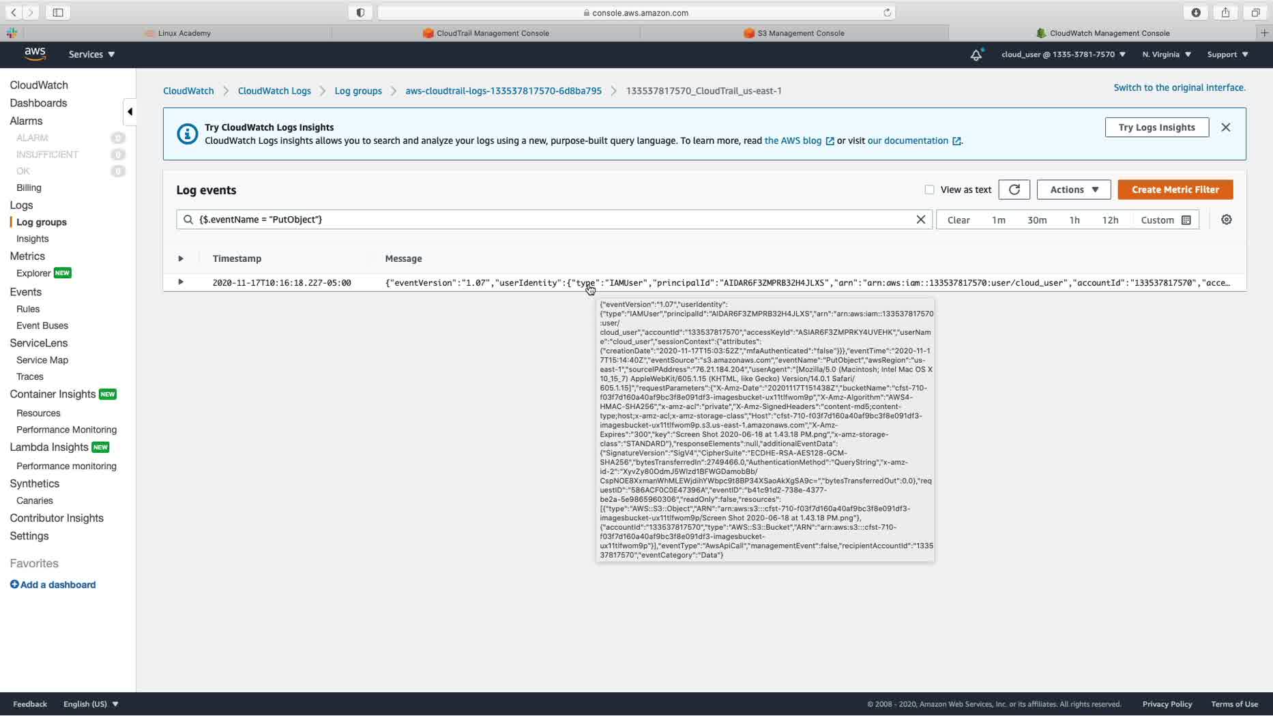Open aws-cloudtrail-logs breadcrumb link
This screenshot has height=716, width=1273.
click(x=503, y=91)
